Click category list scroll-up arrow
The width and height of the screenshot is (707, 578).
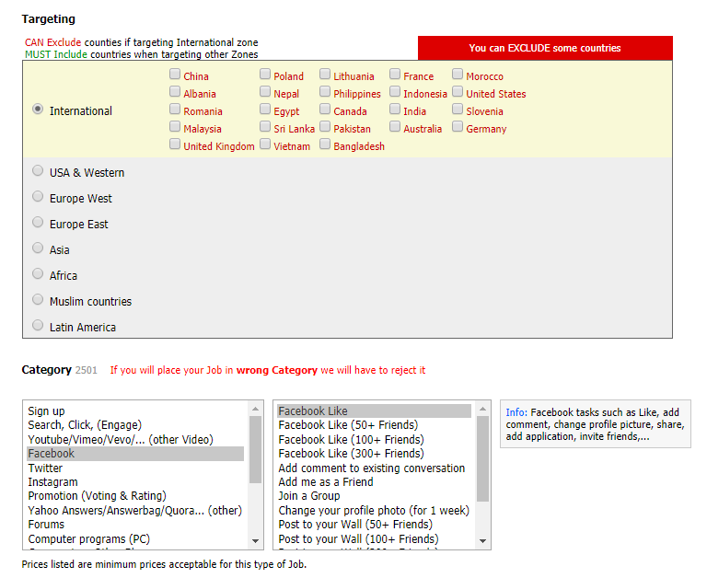(255, 409)
